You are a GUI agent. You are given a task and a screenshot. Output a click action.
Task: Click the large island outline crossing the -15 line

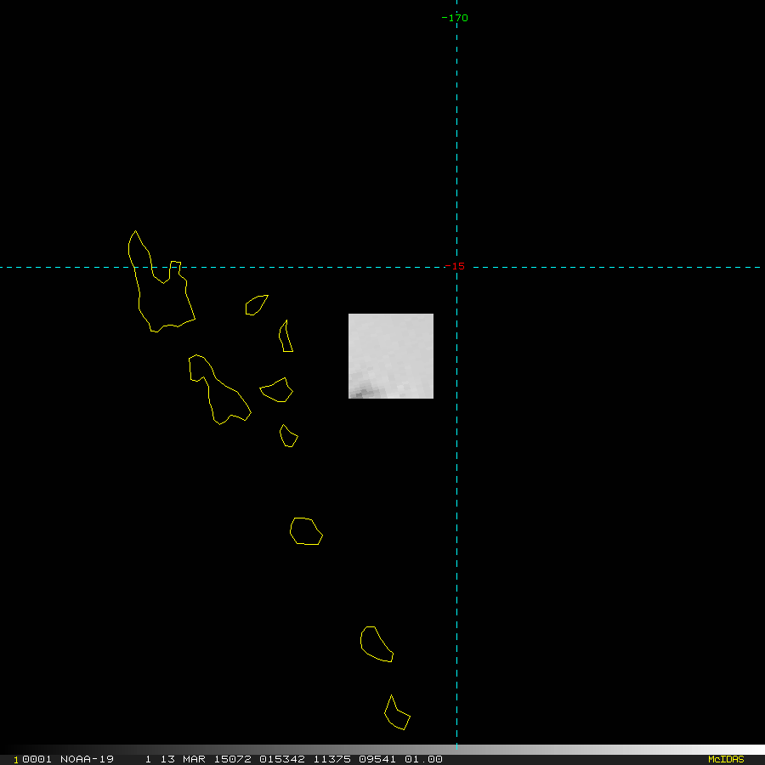tap(161, 282)
